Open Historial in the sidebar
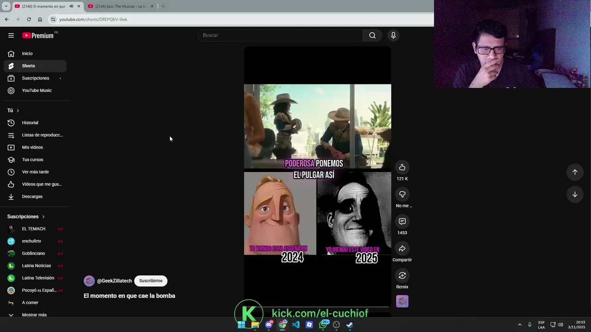 [x=35, y=123]
